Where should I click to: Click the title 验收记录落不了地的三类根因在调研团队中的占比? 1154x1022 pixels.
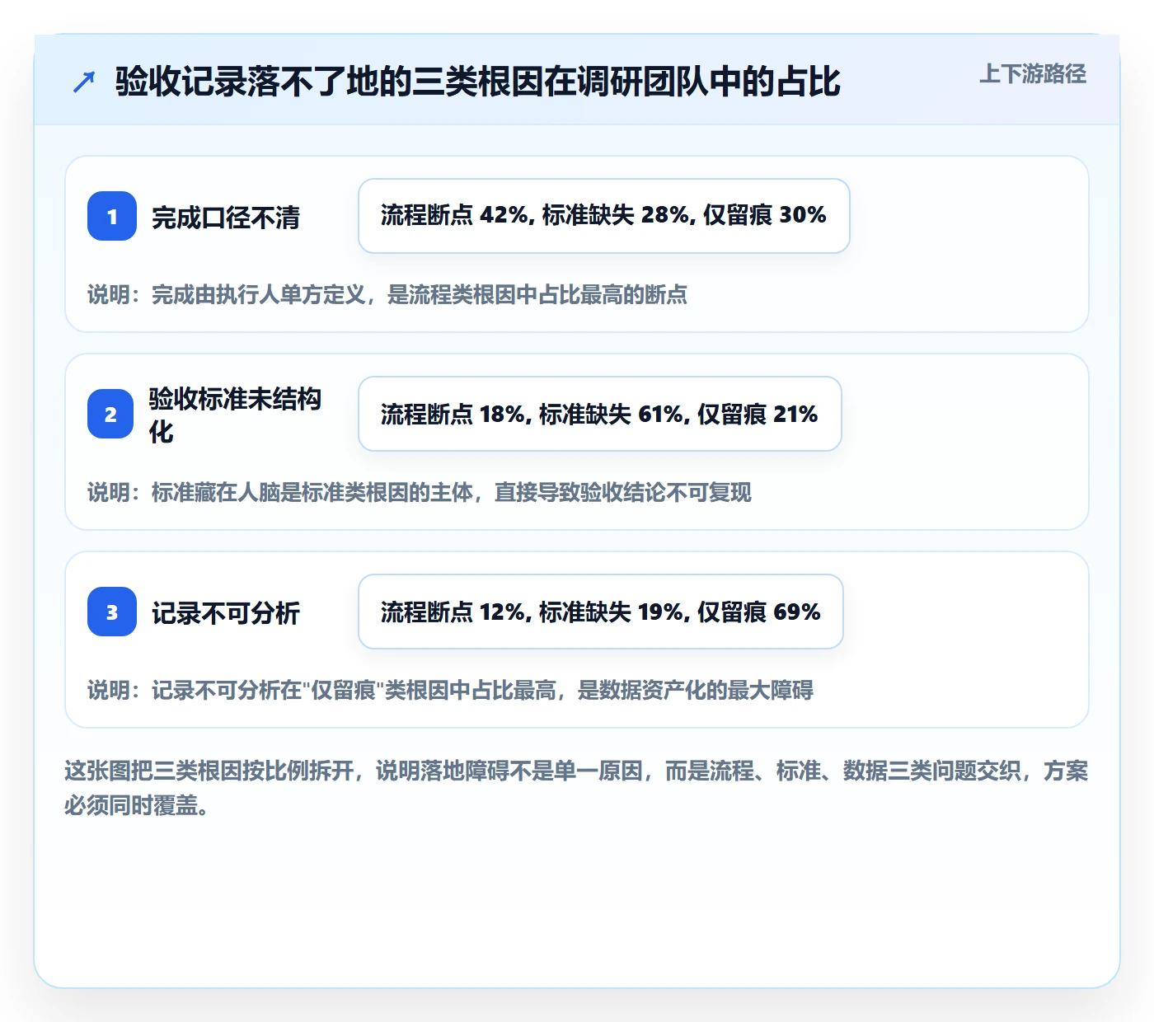click(478, 82)
